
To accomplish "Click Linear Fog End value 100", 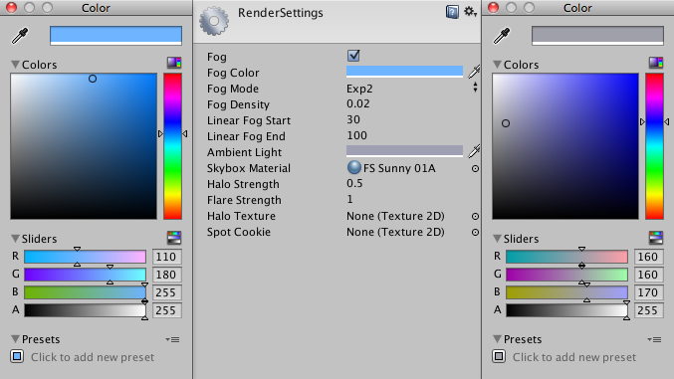I will (356, 136).
